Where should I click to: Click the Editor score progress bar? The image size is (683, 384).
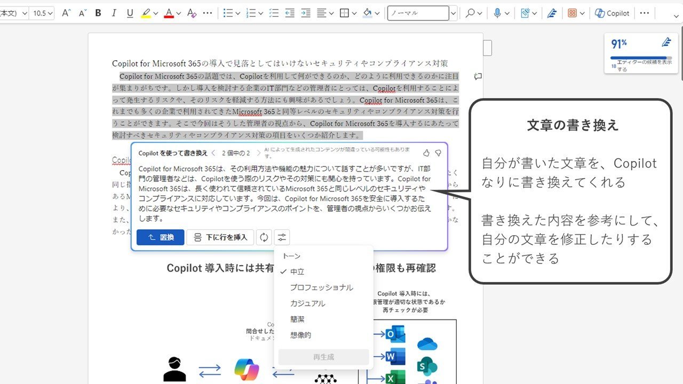pyautogui.click(x=641, y=58)
